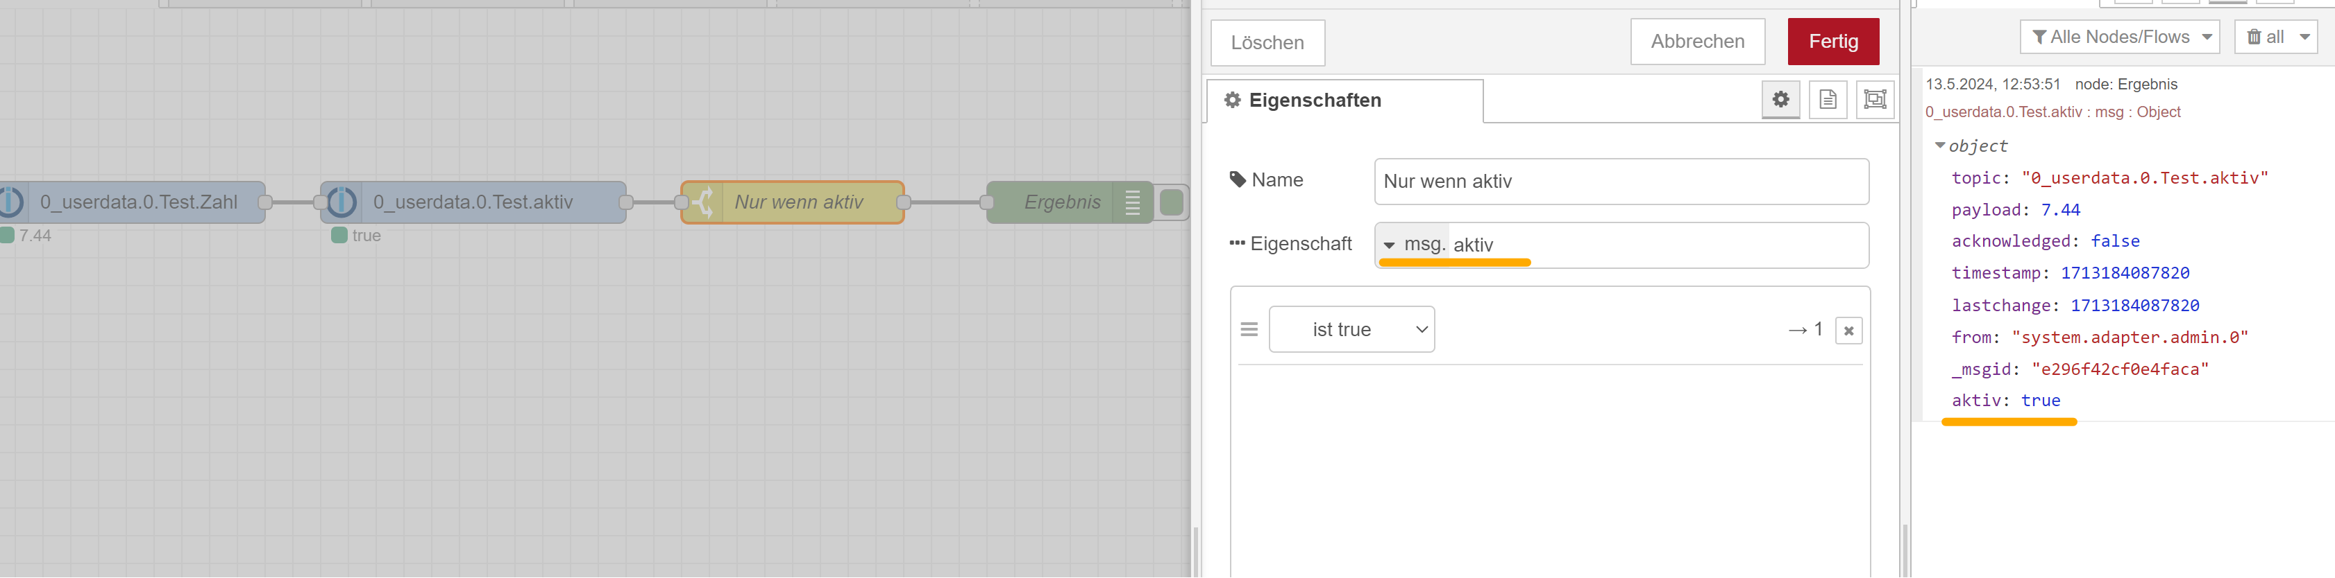Screen dimensions: 2335x578
Task: Click into the Name input field
Action: click(x=1621, y=182)
